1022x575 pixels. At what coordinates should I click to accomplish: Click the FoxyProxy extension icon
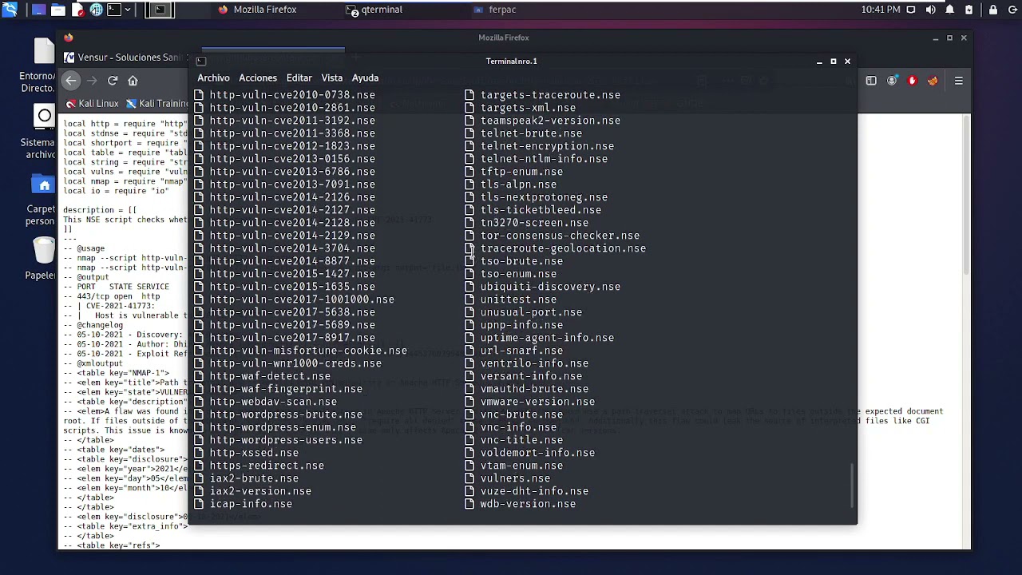(x=933, y=81)
